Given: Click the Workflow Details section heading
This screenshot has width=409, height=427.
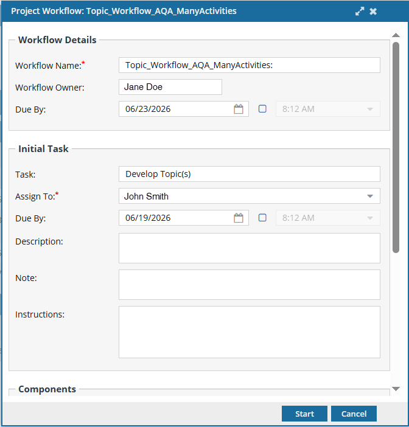Looking at the screenshot, I should pos(57,40).
